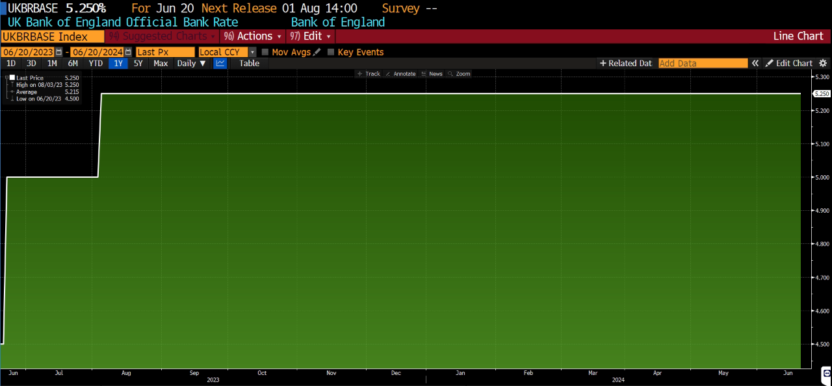Select the 5Y range tab
This screenshot has height=386, width=832.
(x=138, y=63)
